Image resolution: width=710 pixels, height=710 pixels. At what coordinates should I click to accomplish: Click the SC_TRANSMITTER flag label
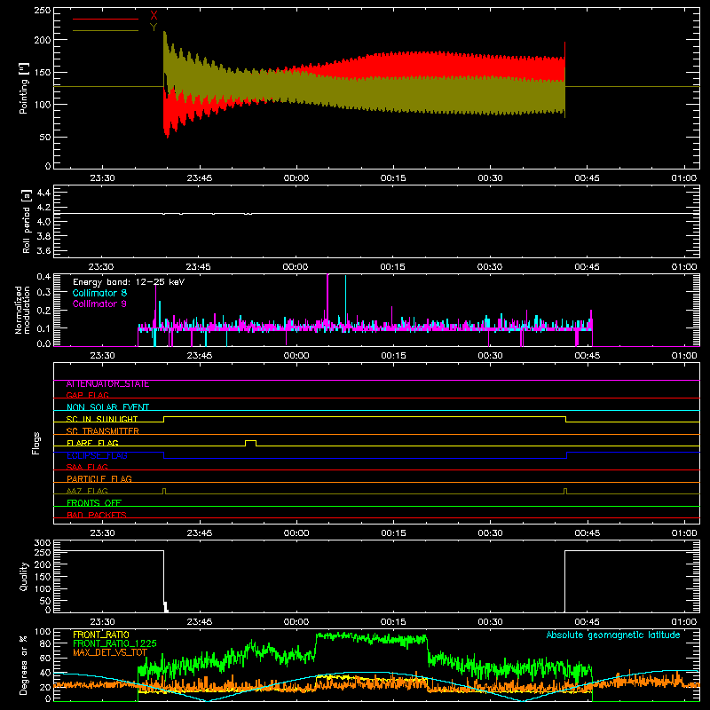tap(102, 430)
